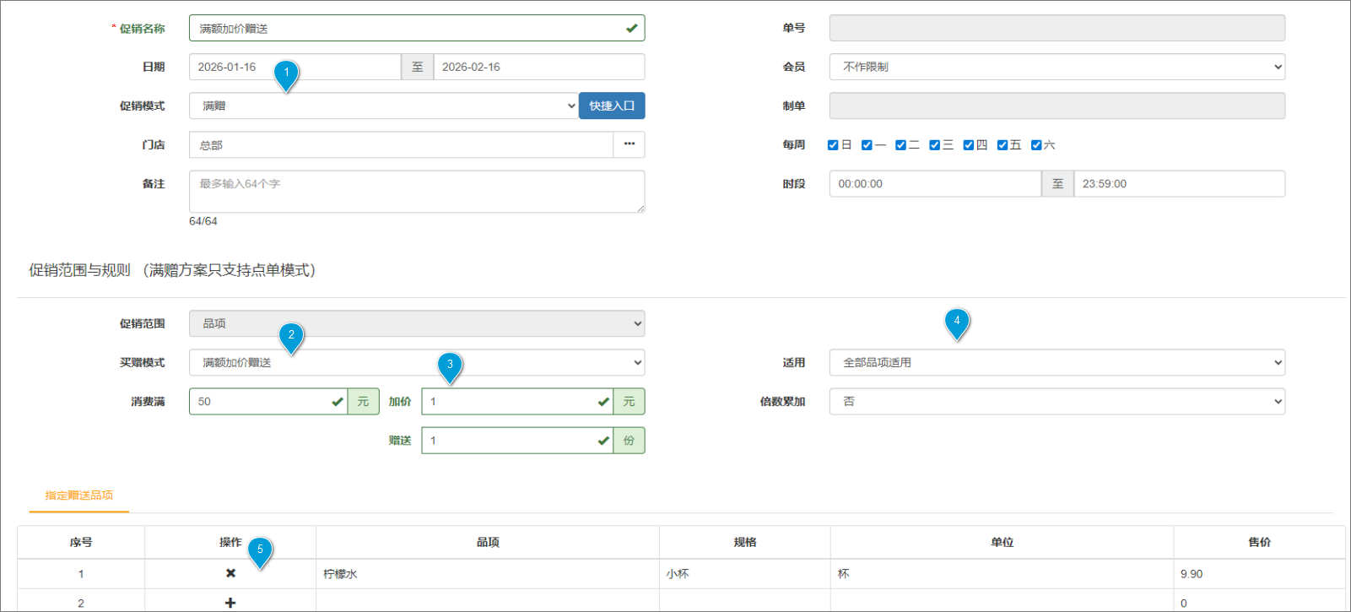Click numbered marker 5 in the 操作 column

260,550
